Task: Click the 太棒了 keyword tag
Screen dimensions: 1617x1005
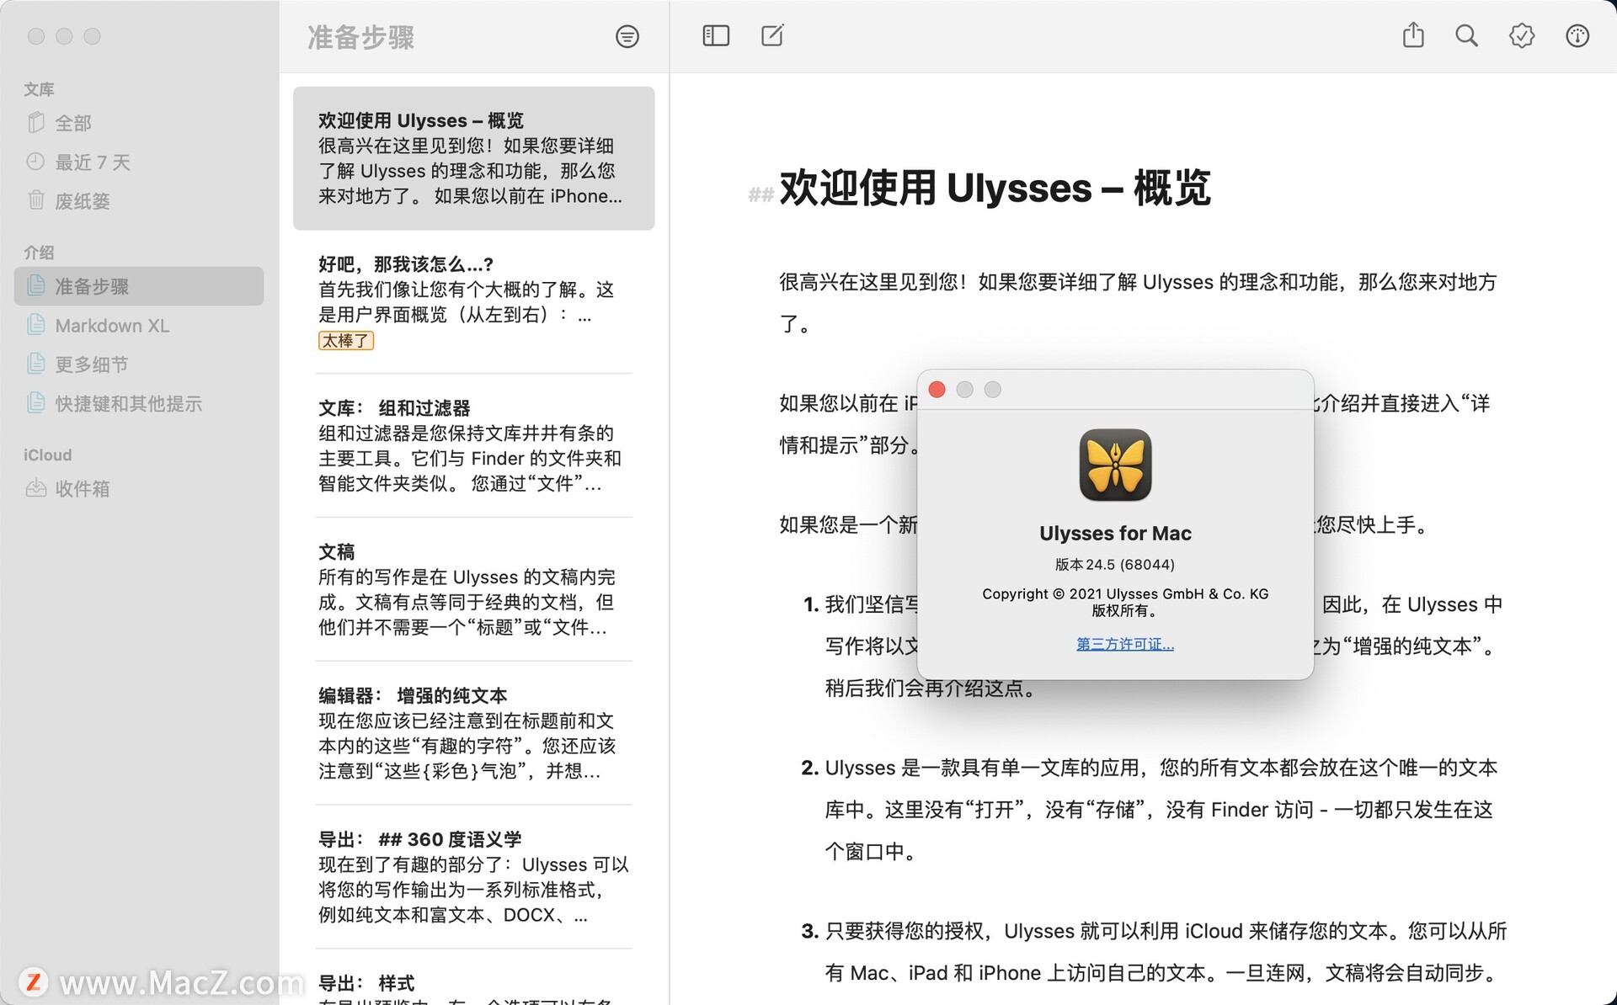Action: point(345,341)
